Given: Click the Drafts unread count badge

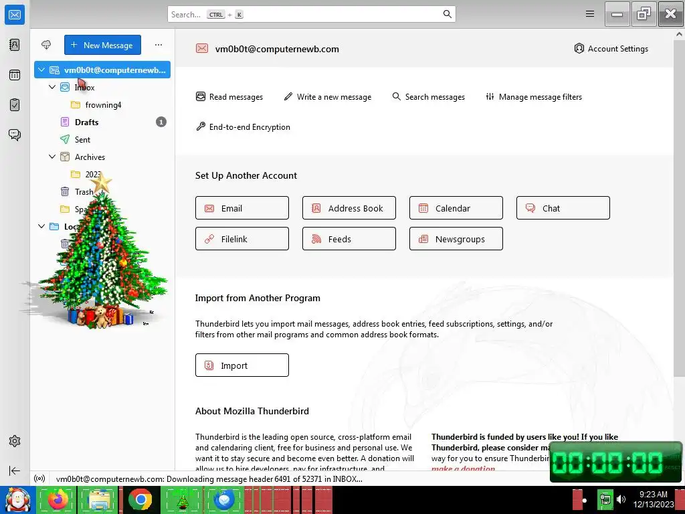Looking at the screenshot, I should tap(161, 122).
